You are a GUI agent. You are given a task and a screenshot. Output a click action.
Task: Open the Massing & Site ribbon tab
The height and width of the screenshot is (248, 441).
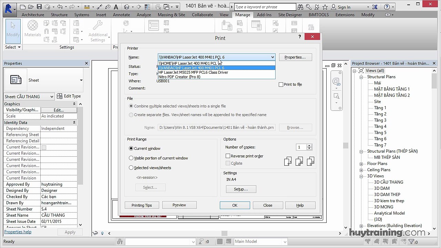coord(171,15)
